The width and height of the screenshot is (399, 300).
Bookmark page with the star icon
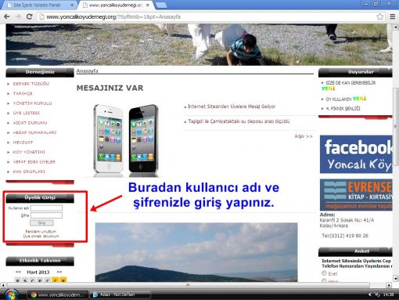tap(380, 16)
